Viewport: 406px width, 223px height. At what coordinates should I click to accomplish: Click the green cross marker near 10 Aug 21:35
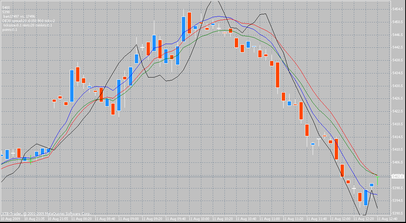(x=31, y=160)
